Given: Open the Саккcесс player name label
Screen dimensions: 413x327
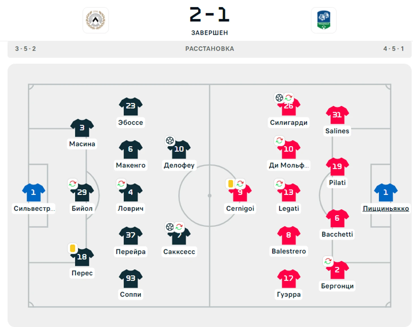Looking at the screenshot, I should point(179,252).
